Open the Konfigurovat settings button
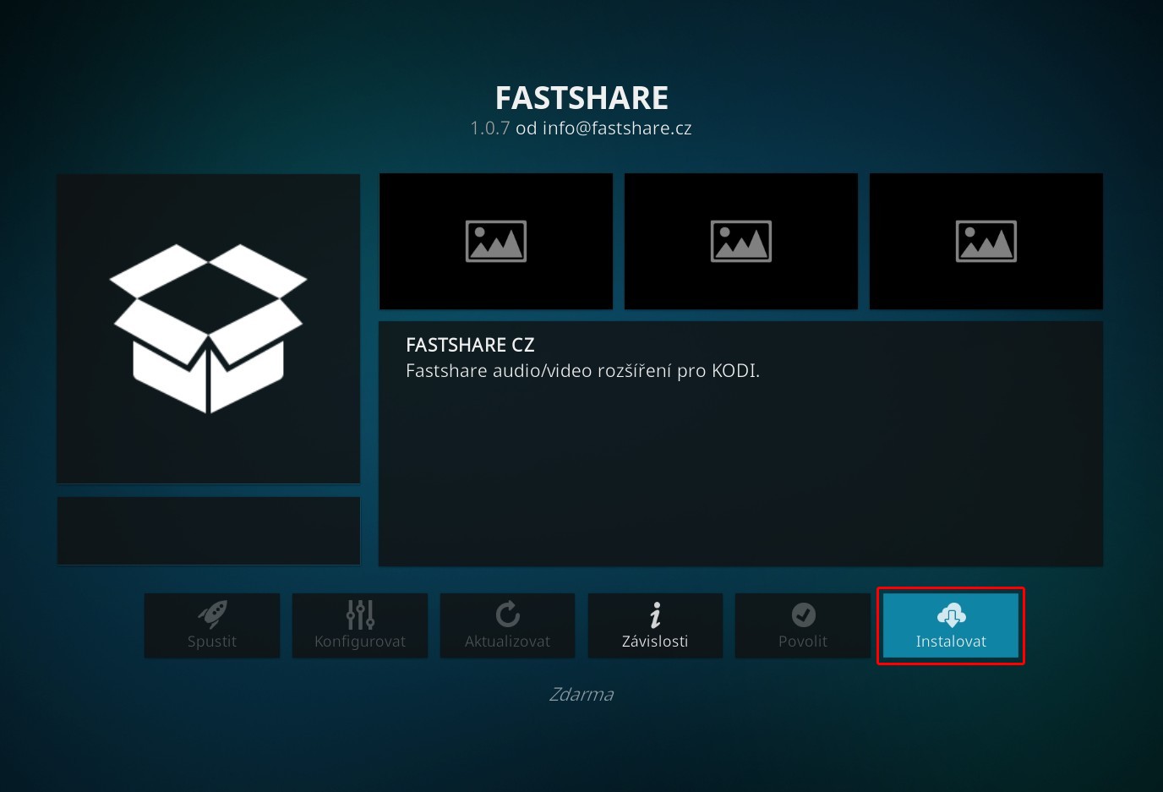This screenshot has width=1163, height=792. coord(360,625)
